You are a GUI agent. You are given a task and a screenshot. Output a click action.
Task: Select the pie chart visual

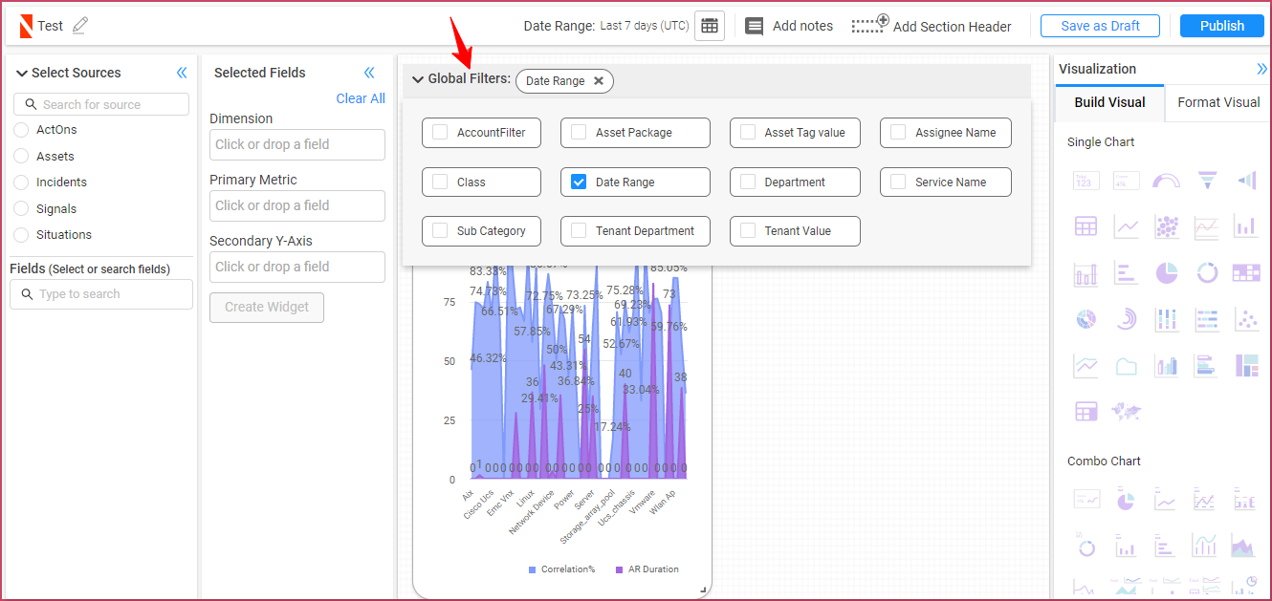pos(1166,273)
